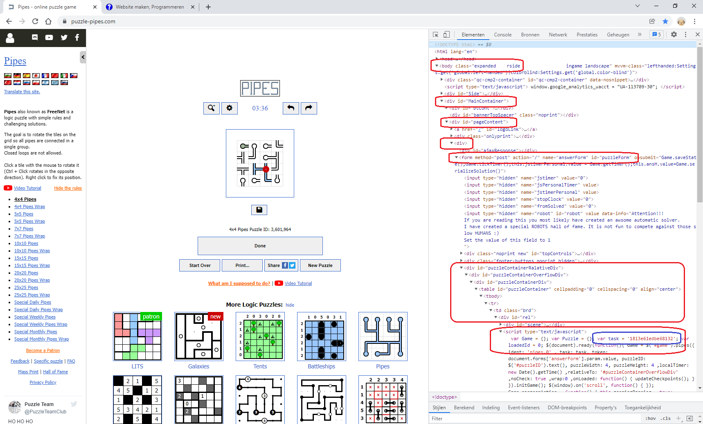Open the Special Daily Pipes link
Screen dimensions: 703x424
pos(33,302)
